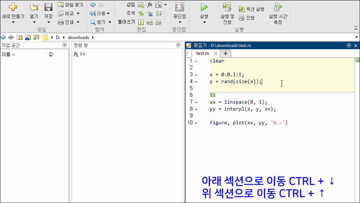The width and height of the screenshot is (360, 203).
Task: Click the 중단점 (Breakpoints) icon
Action: 180,7
